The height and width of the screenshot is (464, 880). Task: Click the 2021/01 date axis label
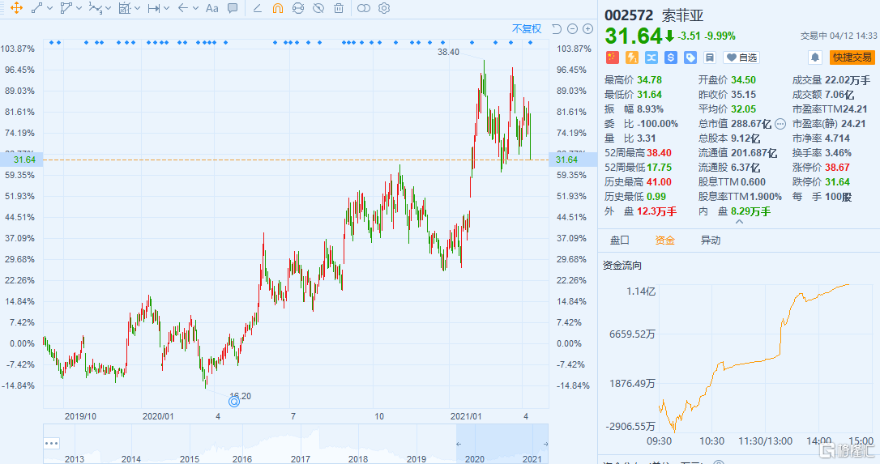coord(466,416)
